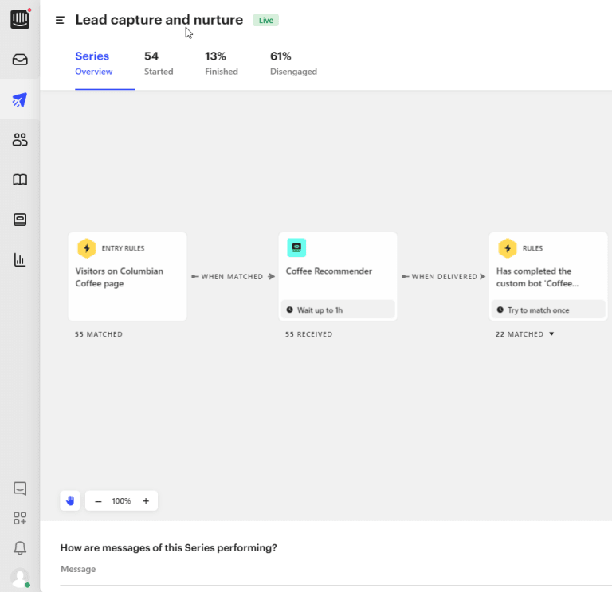612x592 pixels.
Task: View the 61% Disengaged tab
Action: (293, 63)
